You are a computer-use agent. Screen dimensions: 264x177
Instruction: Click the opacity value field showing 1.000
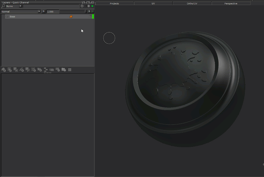pos(53,11)
